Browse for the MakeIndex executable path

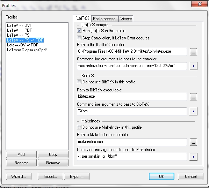(x=193, y=142)
